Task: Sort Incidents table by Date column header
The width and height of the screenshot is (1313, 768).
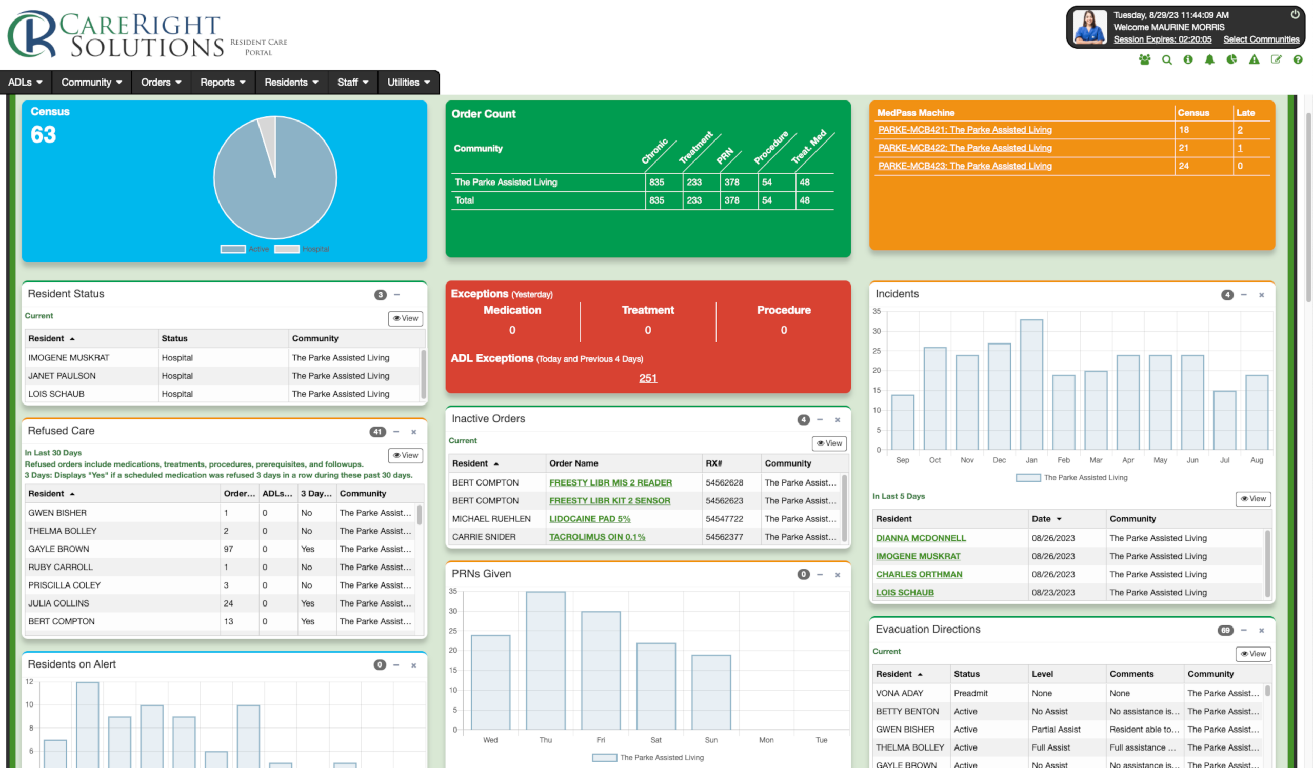Action: 1041,519
